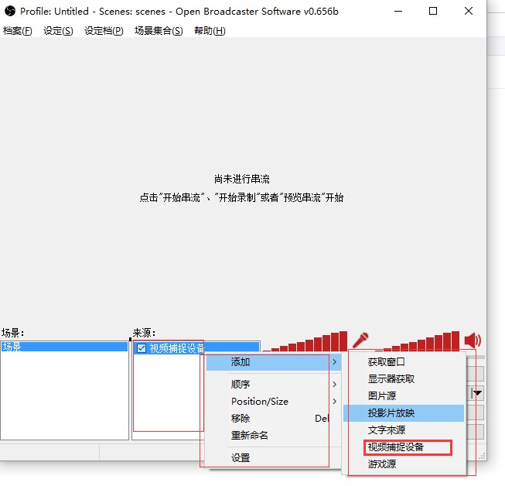
Task: Select the 视频捕捉设备 source row
Action: 196,348
